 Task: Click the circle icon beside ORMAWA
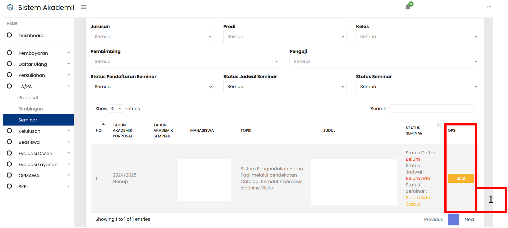click(x=9, y=175)
